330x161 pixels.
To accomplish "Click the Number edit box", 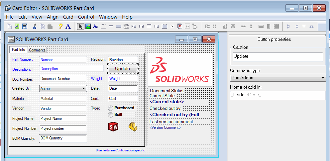I will [x=63, y=60].
